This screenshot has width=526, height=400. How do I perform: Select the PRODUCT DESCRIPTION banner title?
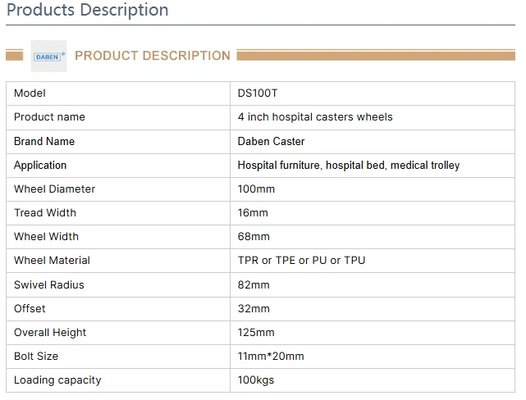[153, 56]
